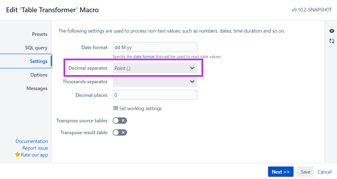The image size is (337, 179).
Task: Open the Decimal separator dropdown
Action: pyautogui.click(x=155, y=68)
